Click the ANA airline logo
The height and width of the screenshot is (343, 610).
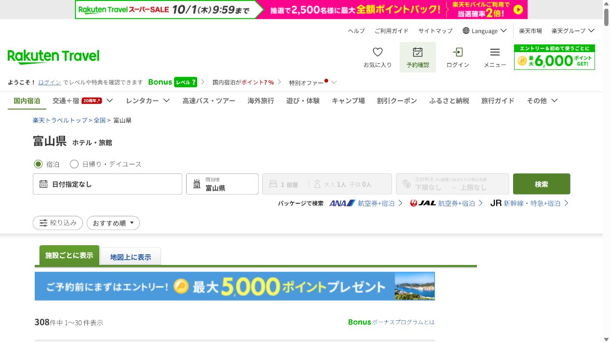(342, 203)
